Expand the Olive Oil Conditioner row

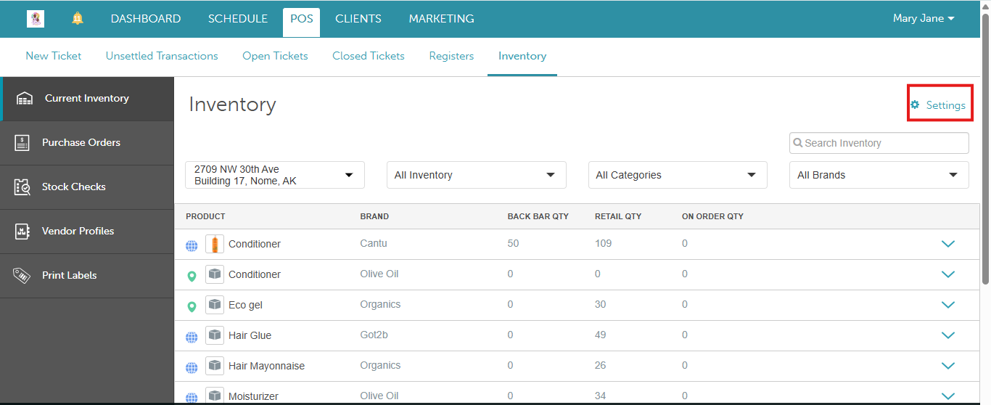pyautogui.click(x=947, y=274)
